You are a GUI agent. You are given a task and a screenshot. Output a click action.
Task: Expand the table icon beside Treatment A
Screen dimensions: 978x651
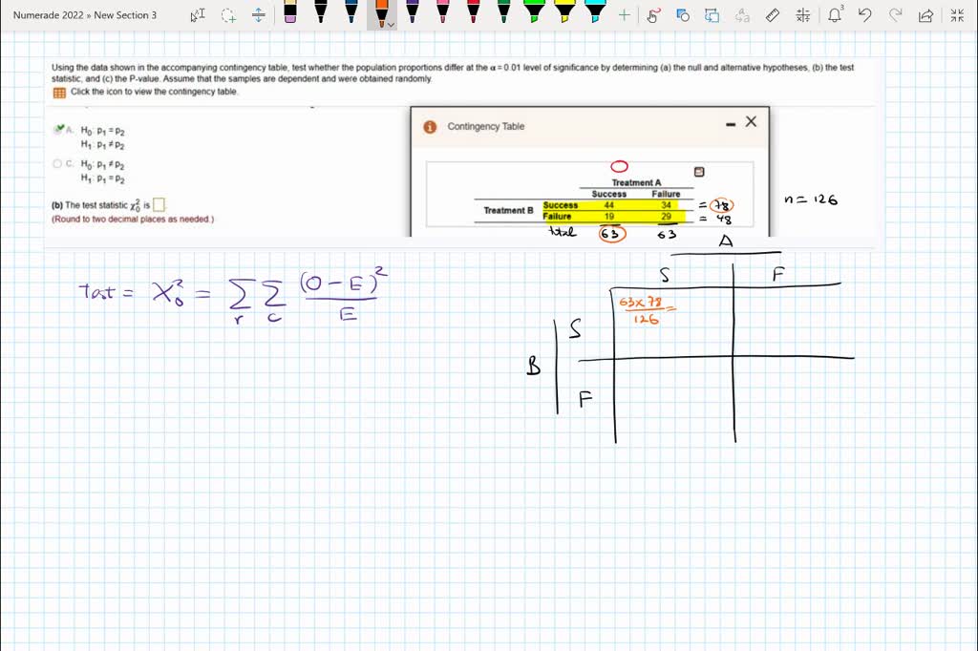(x=700, y=169)
